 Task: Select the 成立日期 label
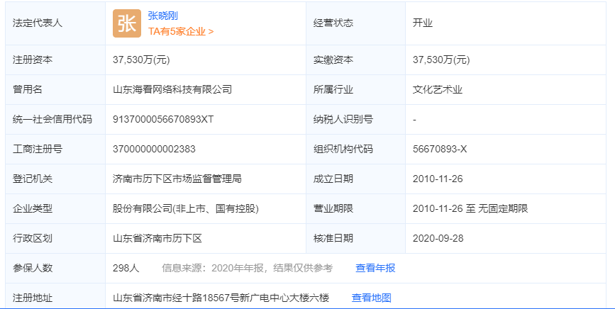pyautogui.click(x=333, y=179)
